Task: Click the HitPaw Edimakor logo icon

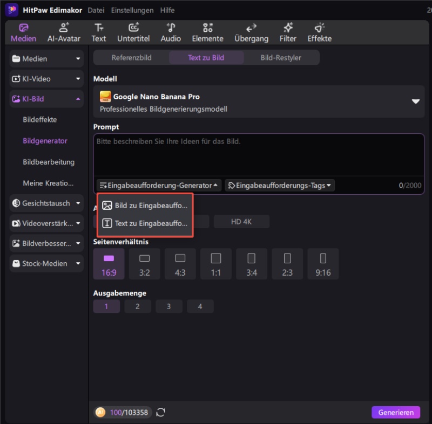Action: tap(12, 10)
